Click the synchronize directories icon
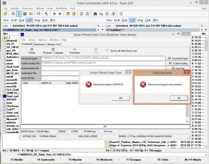The image size is (209, 164). tap(107, 14)
